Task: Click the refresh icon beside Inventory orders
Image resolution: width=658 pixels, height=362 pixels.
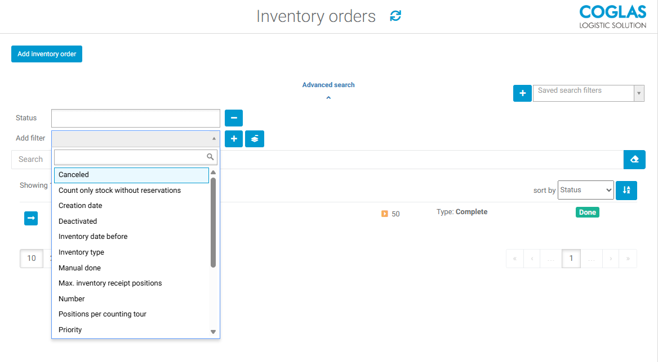Action: tap(395, 16)
